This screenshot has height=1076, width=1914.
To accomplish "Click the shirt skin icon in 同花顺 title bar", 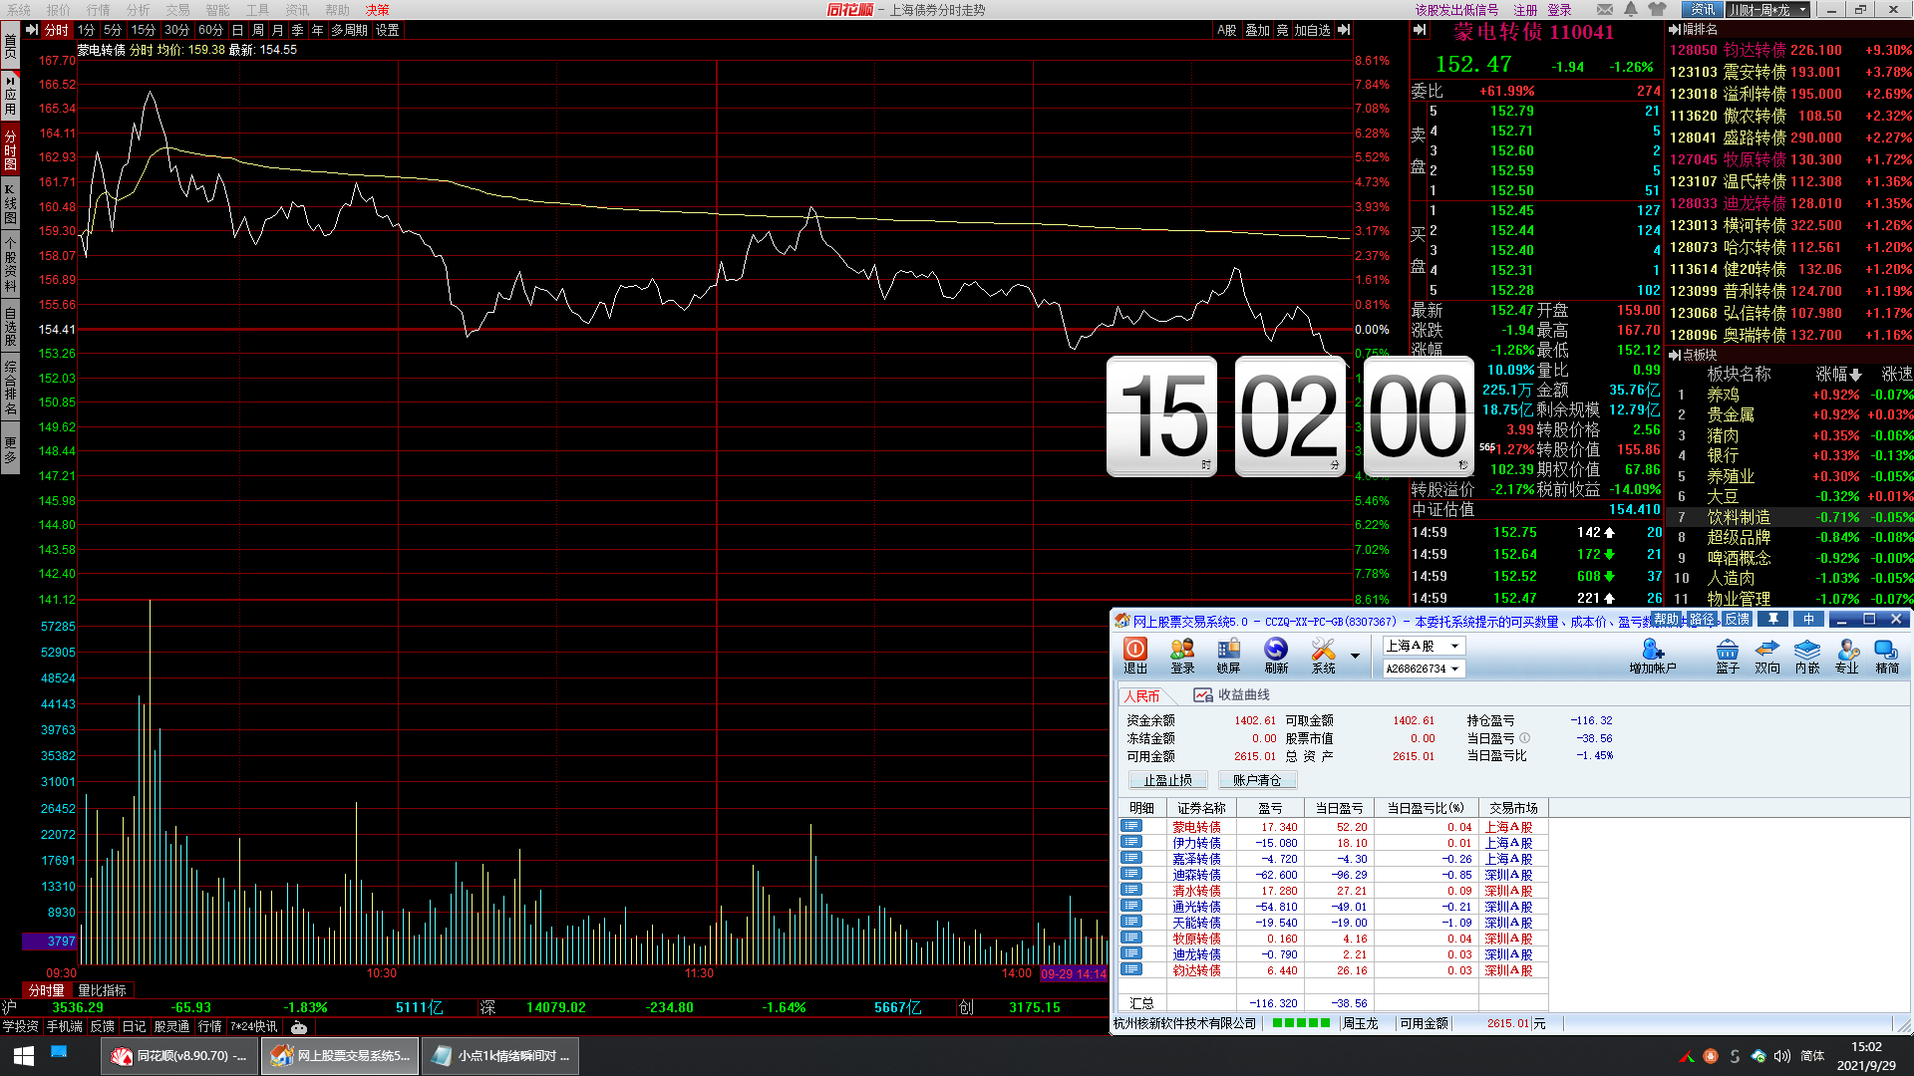I will point(1657,9).
